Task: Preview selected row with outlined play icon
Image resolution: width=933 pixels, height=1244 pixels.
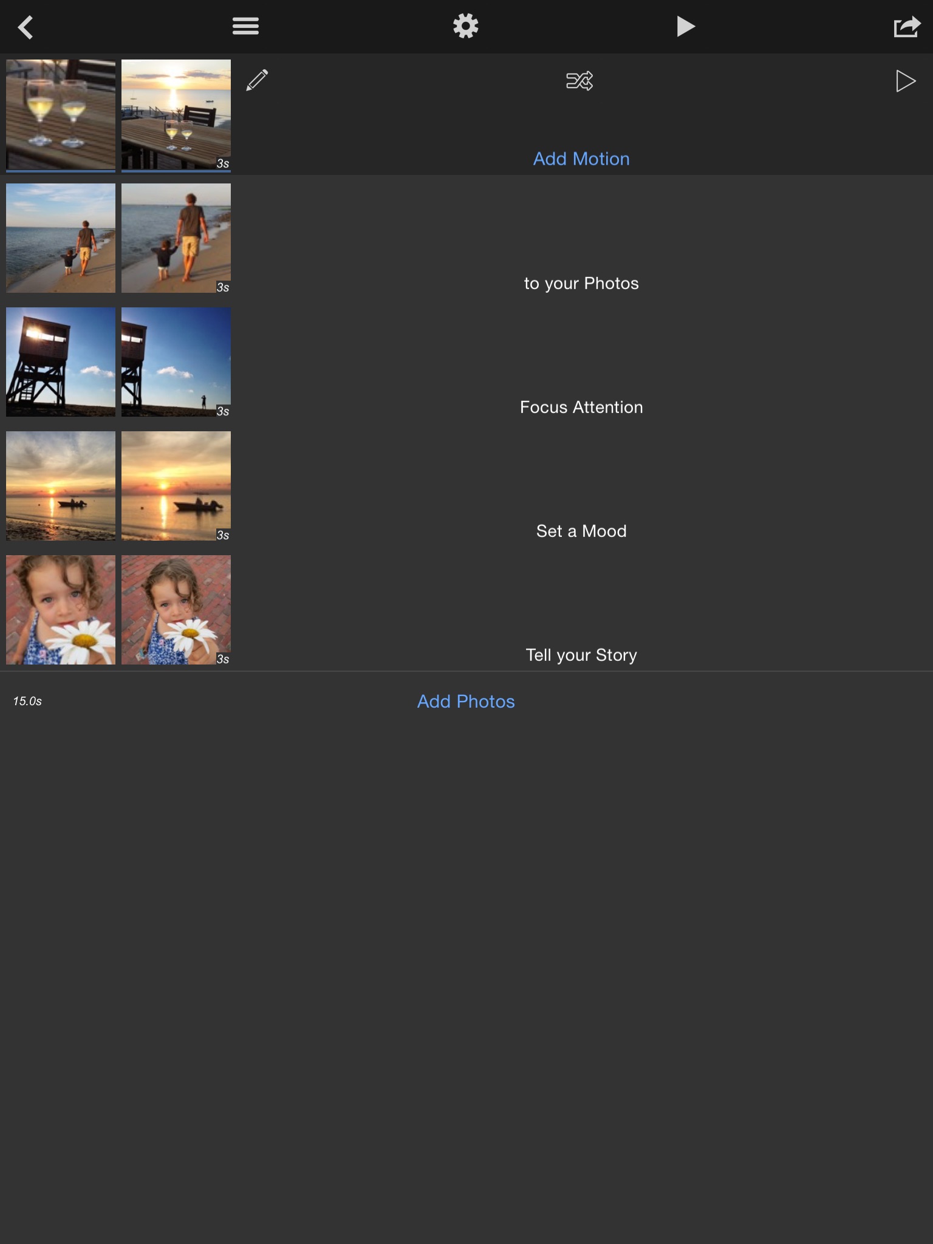Action: tap(905, 81)
